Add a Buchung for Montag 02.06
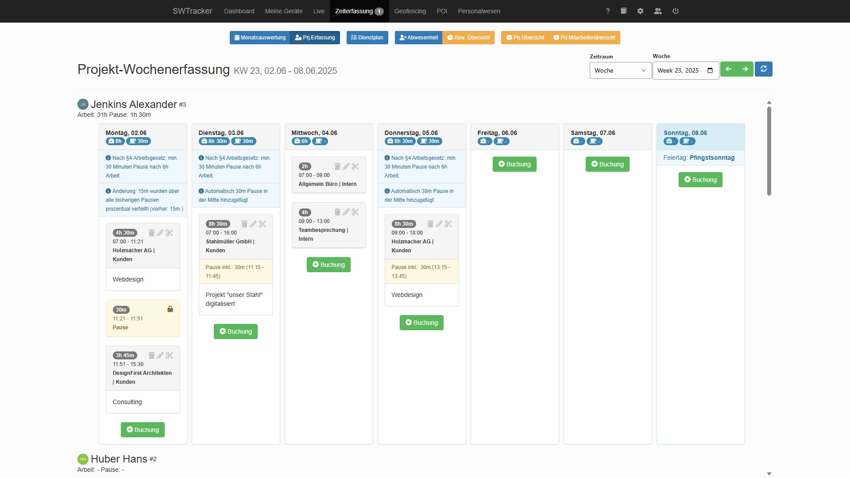 (143, 430)
